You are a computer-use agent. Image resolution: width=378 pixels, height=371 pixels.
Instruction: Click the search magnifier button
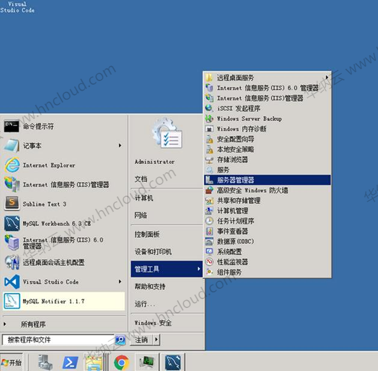coord(120,340)
